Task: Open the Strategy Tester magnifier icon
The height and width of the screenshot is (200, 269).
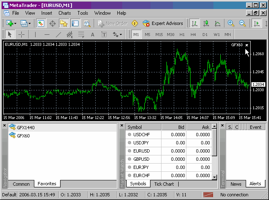Action: coord(87,23)
